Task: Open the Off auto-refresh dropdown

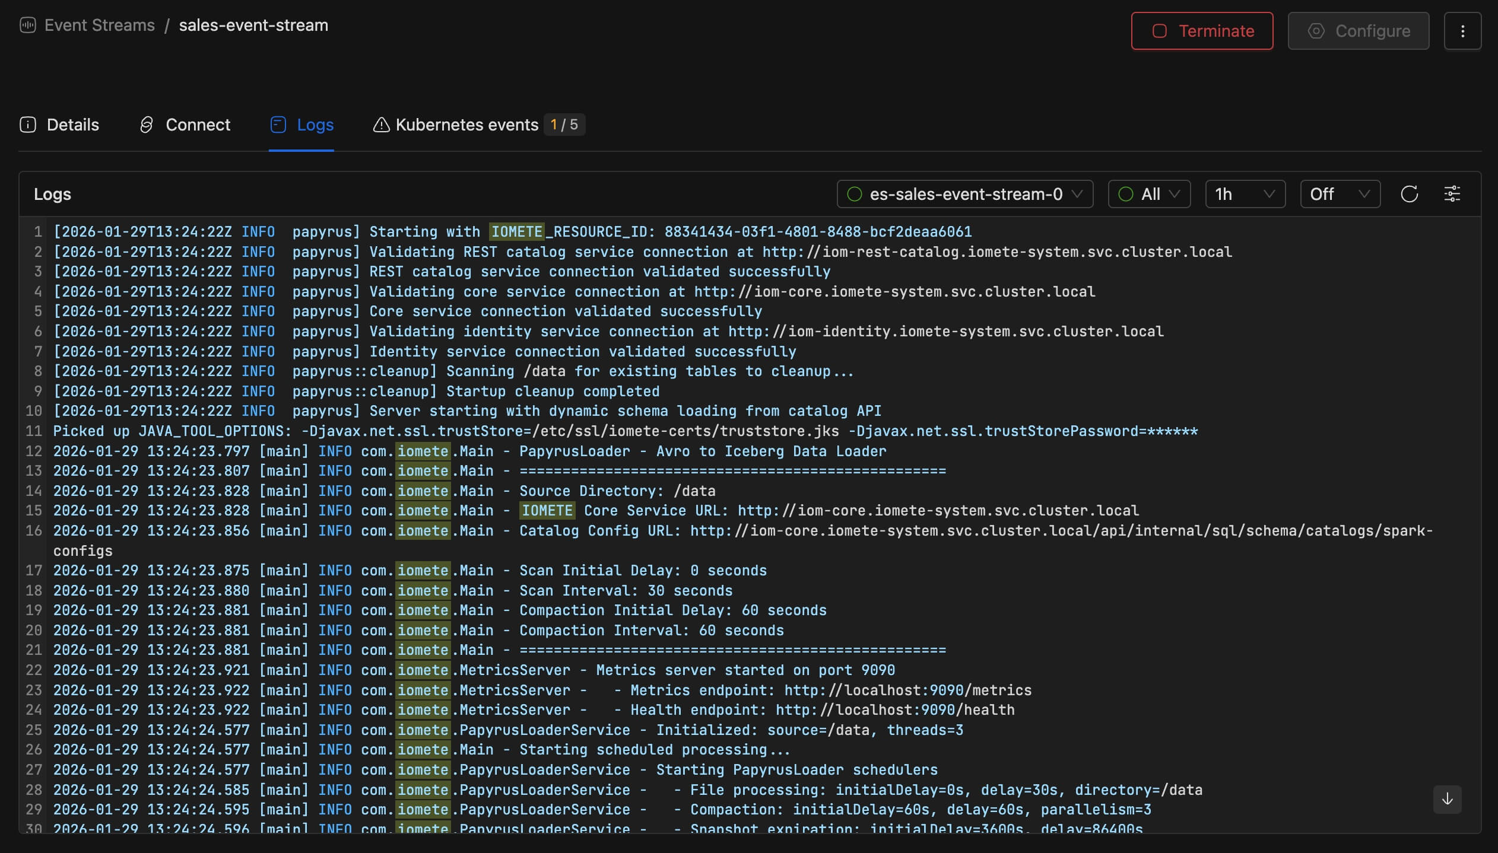Action: click(1340, 194)
